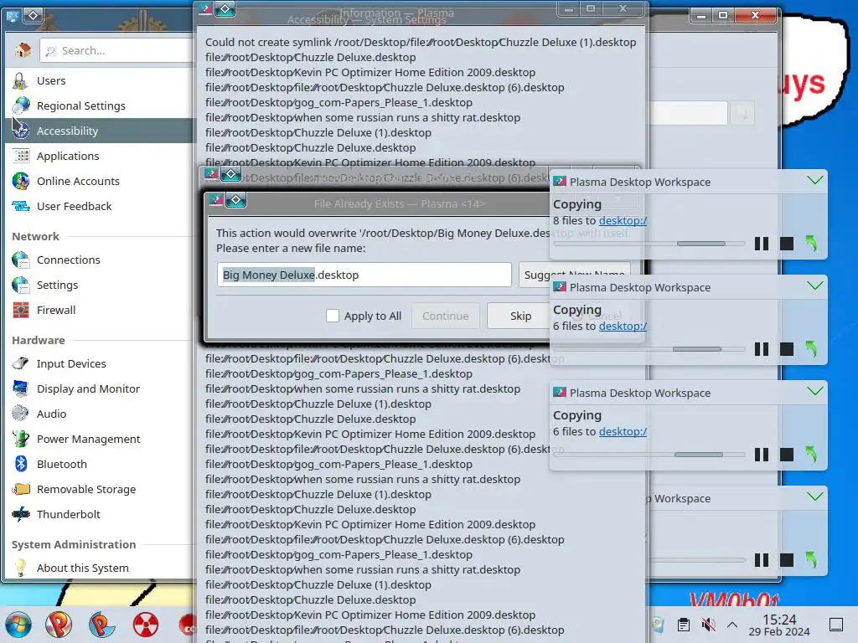Viewport: 858px width, 643px height.
Task: Collapse the third copy notification chevron
Action: (x=814, y=391)
